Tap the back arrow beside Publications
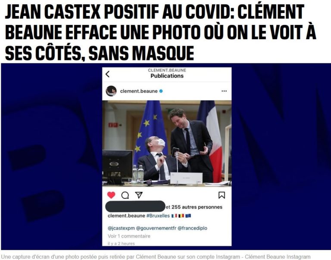 107,74
